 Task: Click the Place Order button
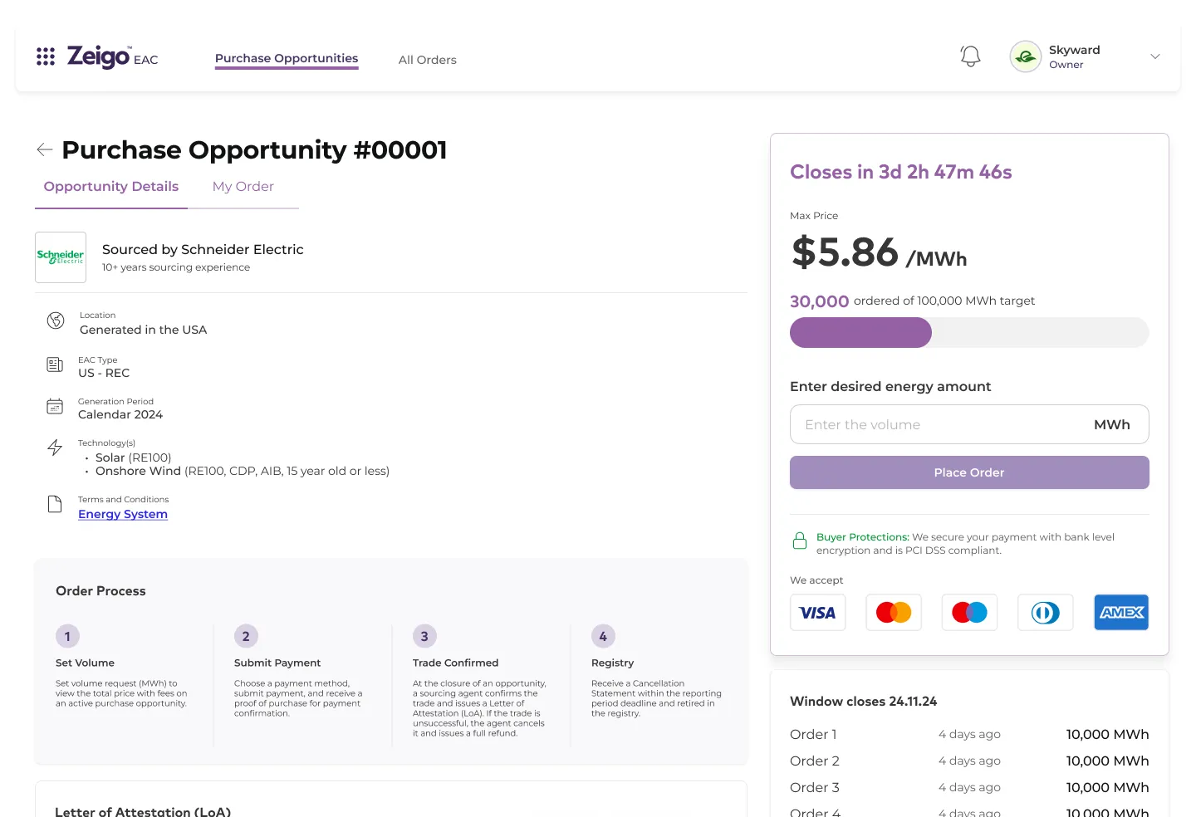(969, 472)
